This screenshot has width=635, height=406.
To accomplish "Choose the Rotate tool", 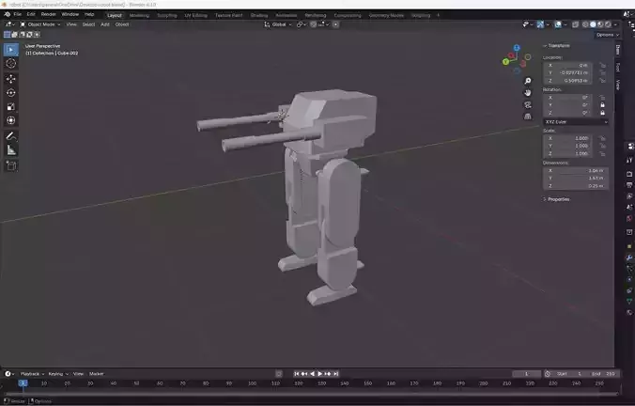I will tap(11, 93).
